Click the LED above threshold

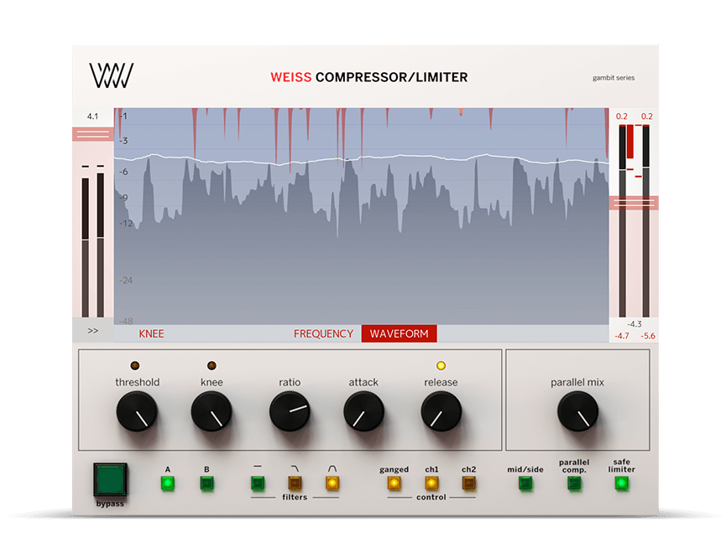click(x=135, y=366)
